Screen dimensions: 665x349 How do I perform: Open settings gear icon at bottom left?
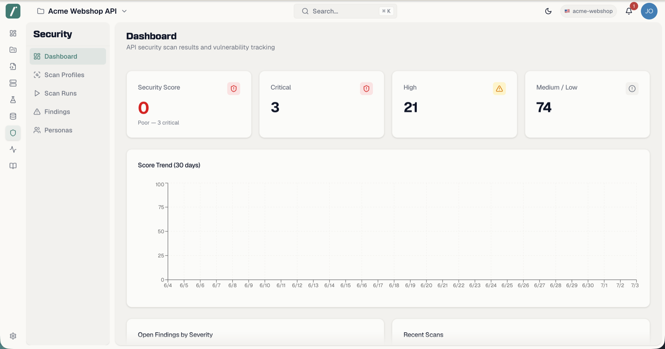coord(13,336)
